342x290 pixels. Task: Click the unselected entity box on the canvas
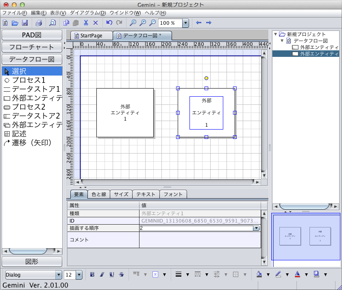125,113
